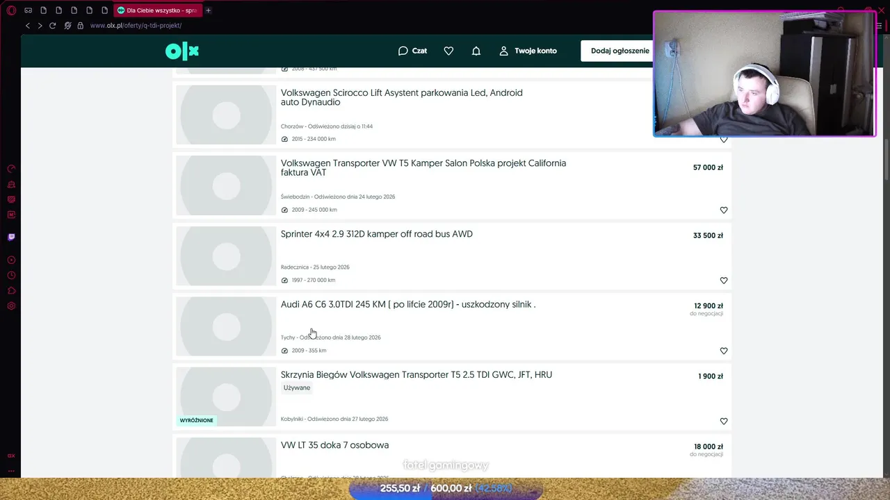Open sidebar three-dots setup menu
890x500 pixels.
tap(11, 470)
